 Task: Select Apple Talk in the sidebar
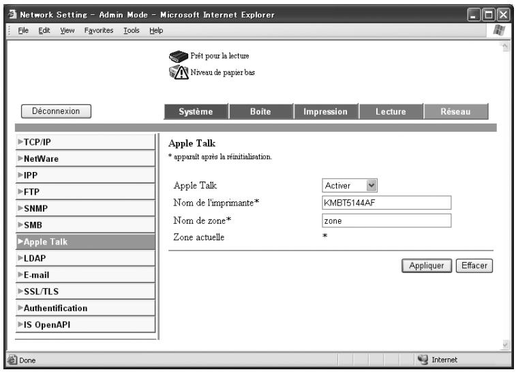[85, 242]
